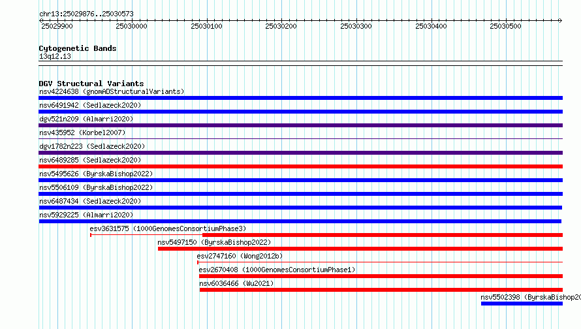Select the 13q12.13 band label

[55, 56]
